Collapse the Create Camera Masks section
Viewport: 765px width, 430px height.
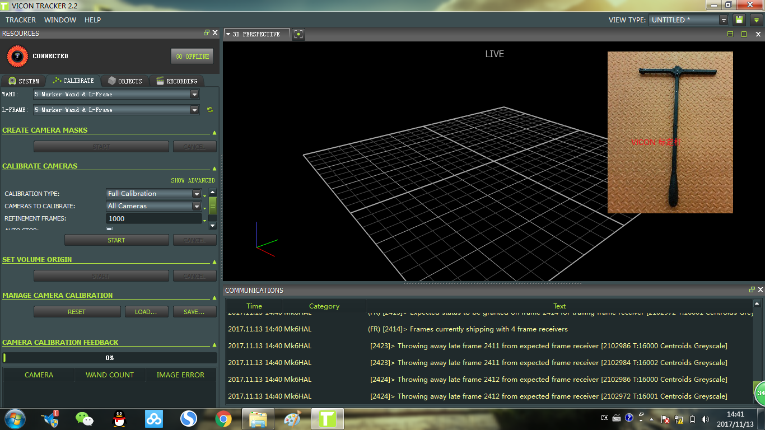(x=214, y=133)
